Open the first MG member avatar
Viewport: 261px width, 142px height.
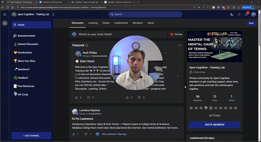click(x=191, y=108)
